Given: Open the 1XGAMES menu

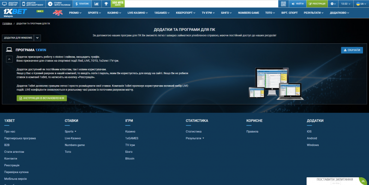Looking at the screenshot, I should pos(162,13).
